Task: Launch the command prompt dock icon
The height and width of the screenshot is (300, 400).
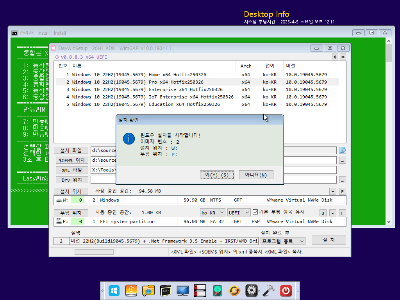Action: [x=166, y=291]
